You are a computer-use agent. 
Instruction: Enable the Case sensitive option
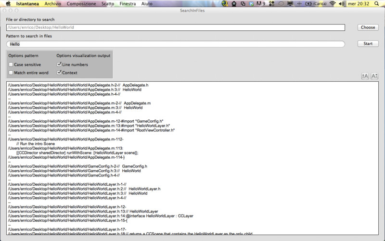pos(11,64)
